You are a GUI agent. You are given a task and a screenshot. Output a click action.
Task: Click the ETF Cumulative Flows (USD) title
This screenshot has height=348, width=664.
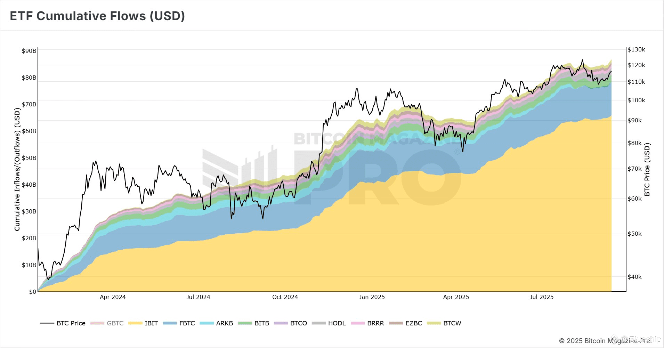pos(97,16)
